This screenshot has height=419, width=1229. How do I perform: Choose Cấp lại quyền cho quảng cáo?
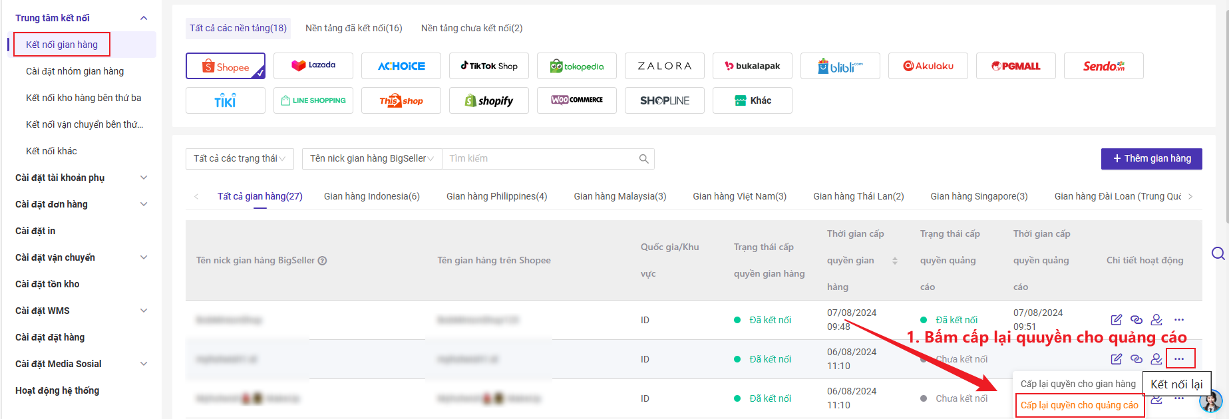(x=1079, y=405)
